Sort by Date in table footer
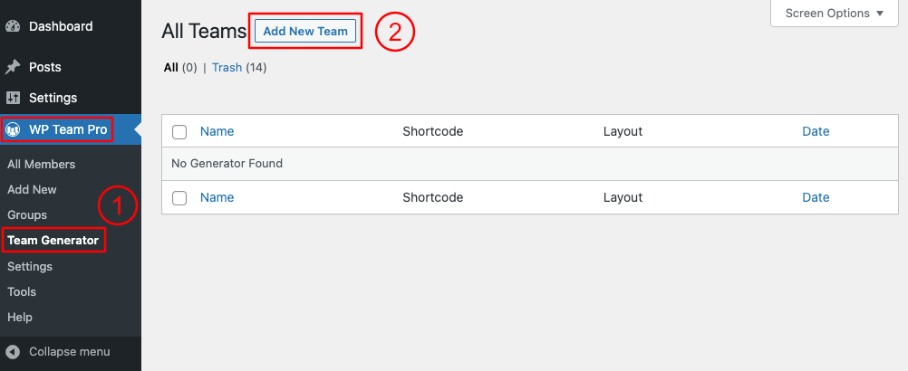The width and height of the screenshot is (908, 371). [x=816, y=197]
